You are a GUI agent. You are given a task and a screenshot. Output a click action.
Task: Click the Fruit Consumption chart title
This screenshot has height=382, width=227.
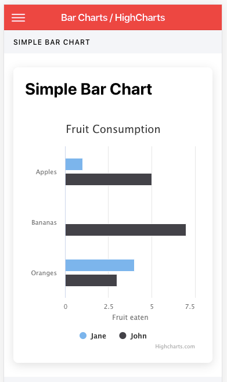click(x=113, y=129)
